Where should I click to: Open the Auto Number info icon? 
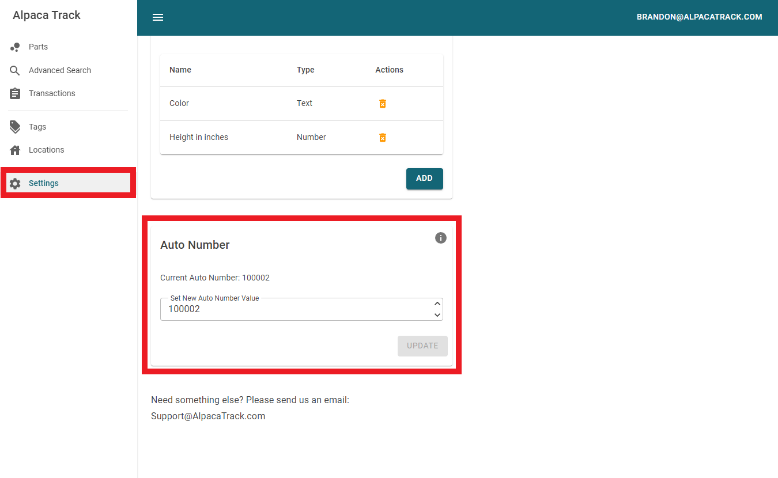click(441, 238)
